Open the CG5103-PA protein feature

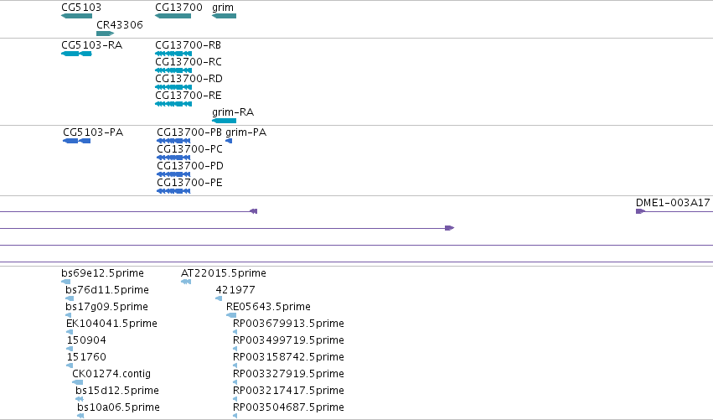76,141
